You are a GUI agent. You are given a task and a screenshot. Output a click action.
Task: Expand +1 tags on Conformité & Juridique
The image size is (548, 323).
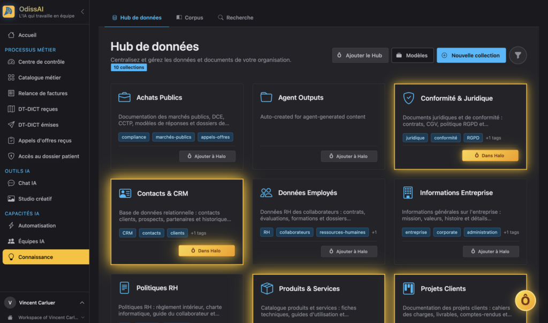pyautogui.click(x=493, y=137)
